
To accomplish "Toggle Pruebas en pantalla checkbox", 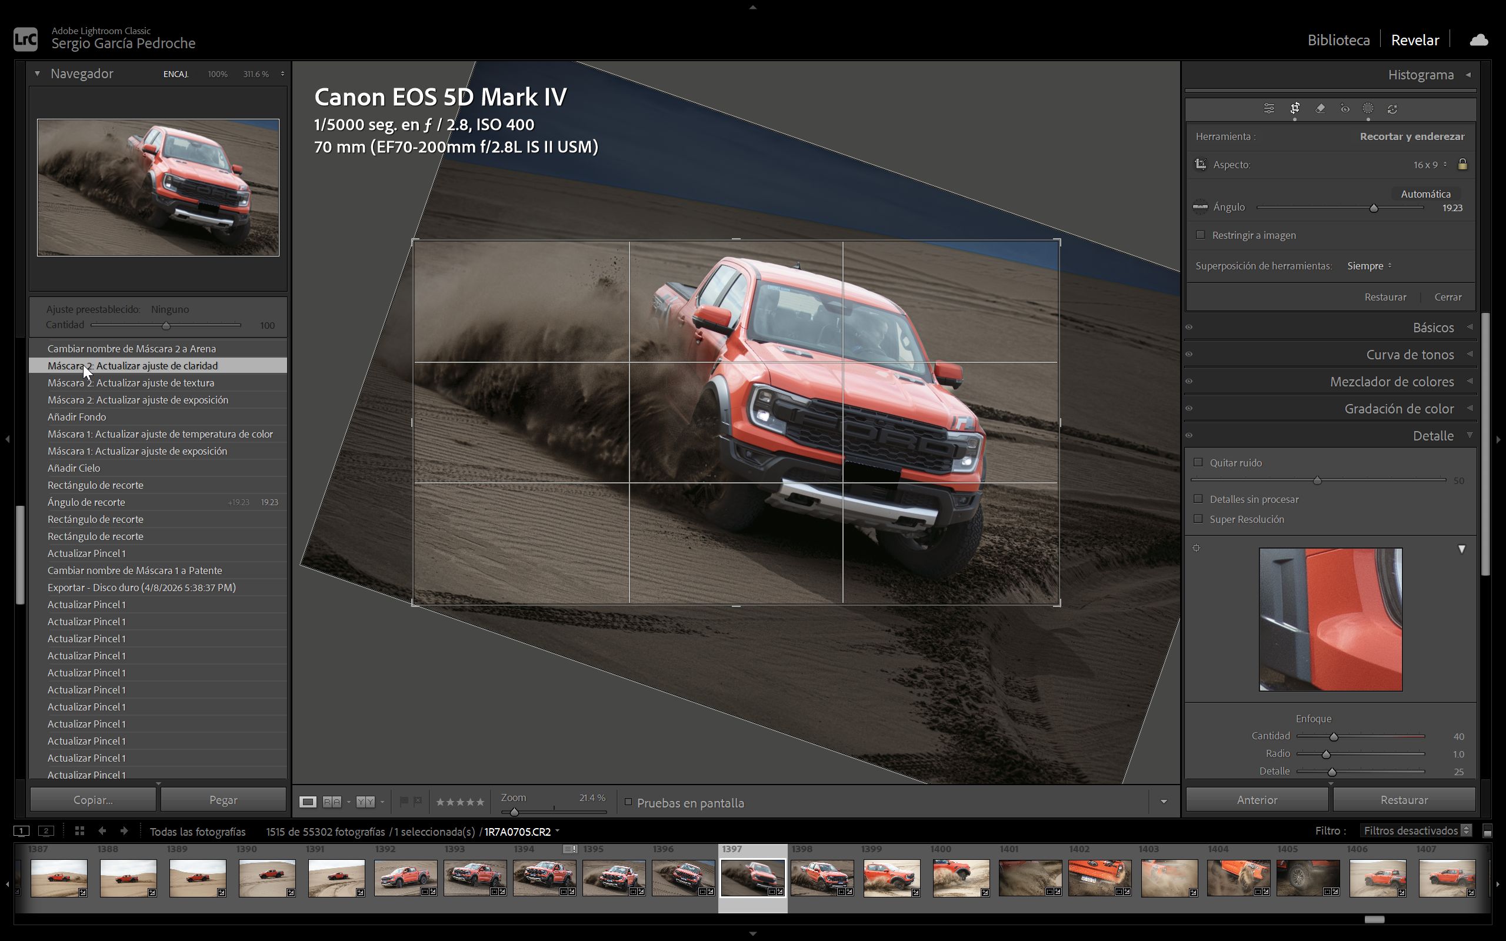I will pyautogui.click(x=628, y=802).
